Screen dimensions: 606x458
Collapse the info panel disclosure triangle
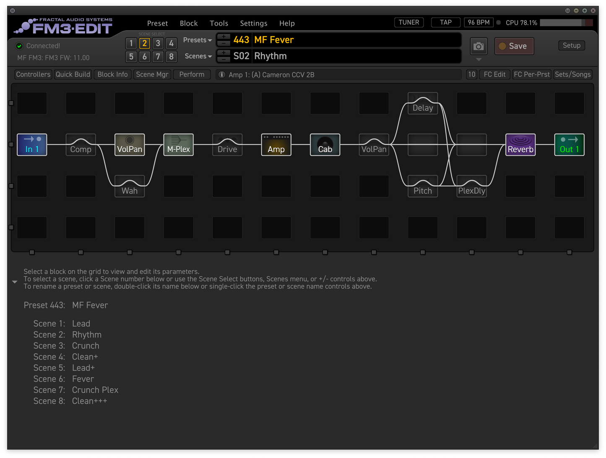[15, 282]
